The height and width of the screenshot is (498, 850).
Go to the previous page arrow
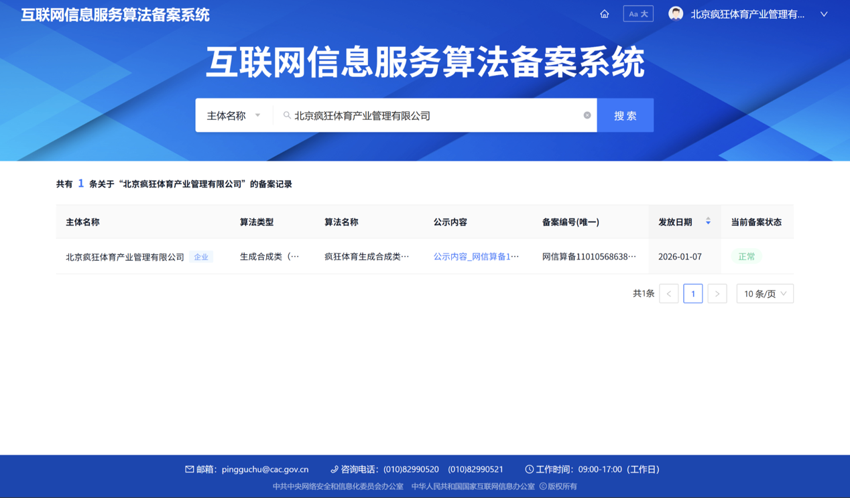pos(668,294)
